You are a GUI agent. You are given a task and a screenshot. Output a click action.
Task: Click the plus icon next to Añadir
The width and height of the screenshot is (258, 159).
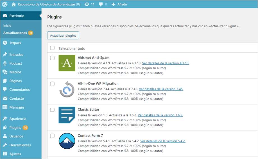click(x=113, y=4)
